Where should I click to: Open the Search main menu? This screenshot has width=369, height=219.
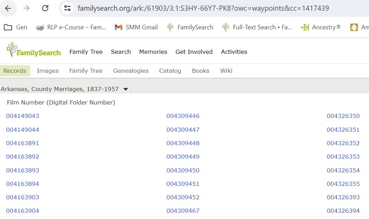point(121,52)
